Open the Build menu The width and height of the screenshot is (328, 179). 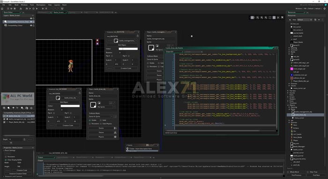(x=16, y=5)
